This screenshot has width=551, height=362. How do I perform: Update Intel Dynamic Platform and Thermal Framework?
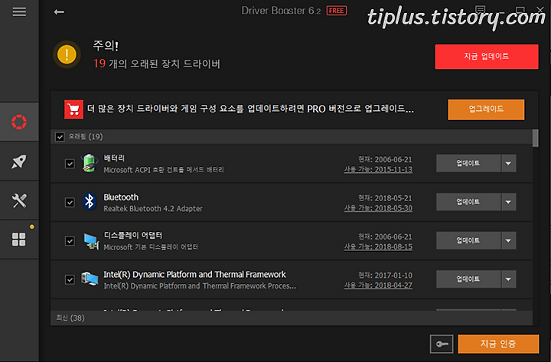pyautogui.click(x=468, y=279)
